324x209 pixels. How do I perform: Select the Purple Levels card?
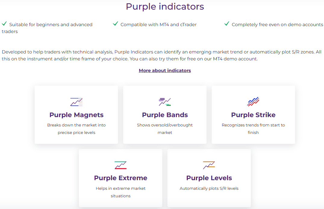209,178
